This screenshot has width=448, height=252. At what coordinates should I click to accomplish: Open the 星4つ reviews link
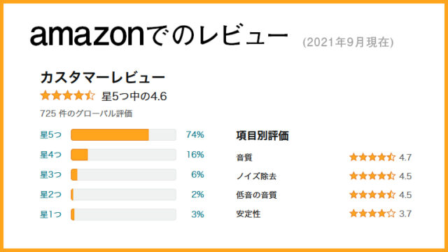coord(50,155)
